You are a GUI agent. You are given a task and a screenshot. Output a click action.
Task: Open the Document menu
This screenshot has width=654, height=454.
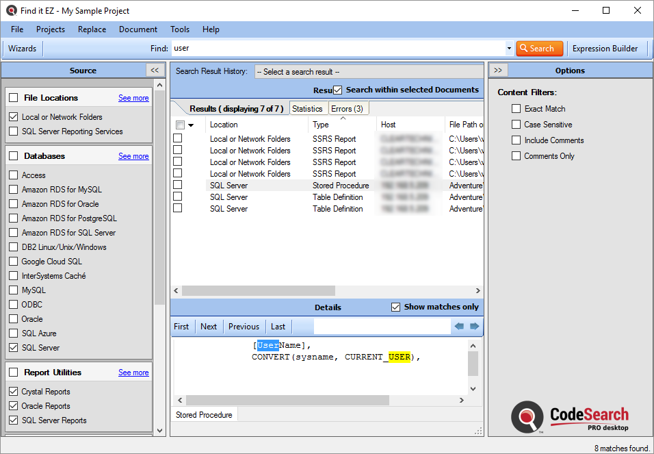point(138,29)
